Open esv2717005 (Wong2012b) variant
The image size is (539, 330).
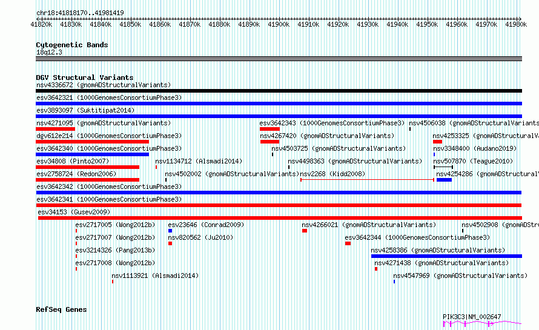(x=116, y=225)
